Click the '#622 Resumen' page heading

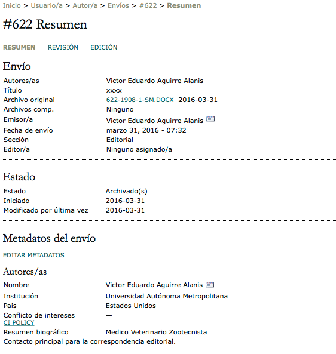pyautogui.click(x=45, y=24)
